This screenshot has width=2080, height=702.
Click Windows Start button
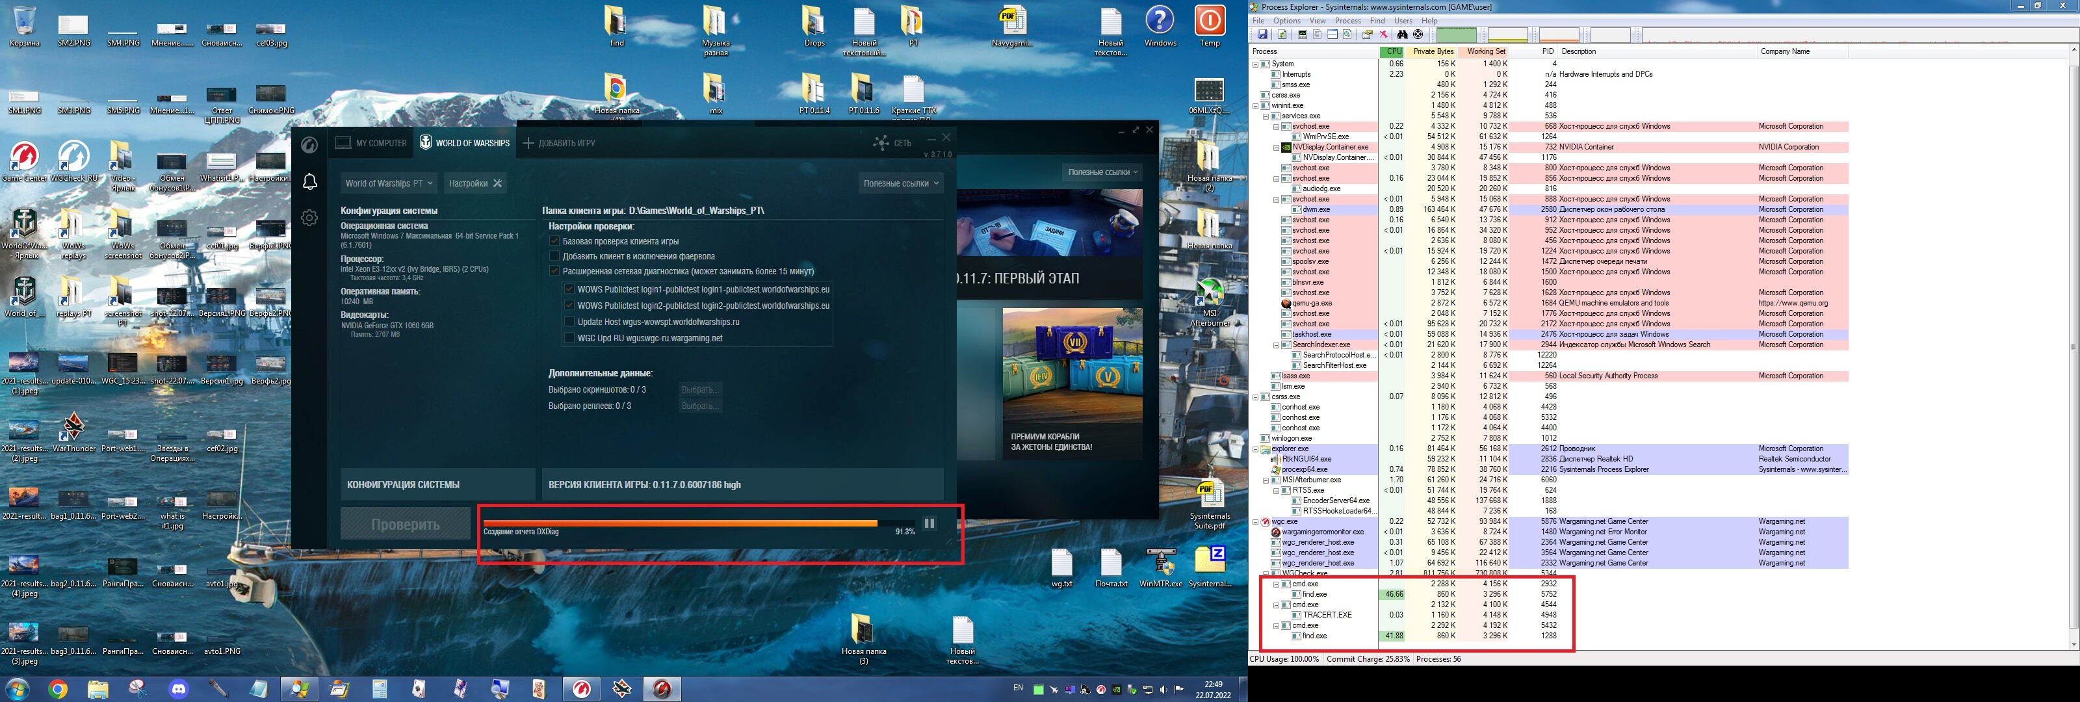click(17, 689)
